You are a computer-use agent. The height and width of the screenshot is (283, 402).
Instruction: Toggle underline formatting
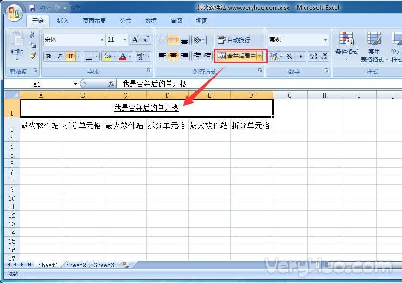coord(70,57)
